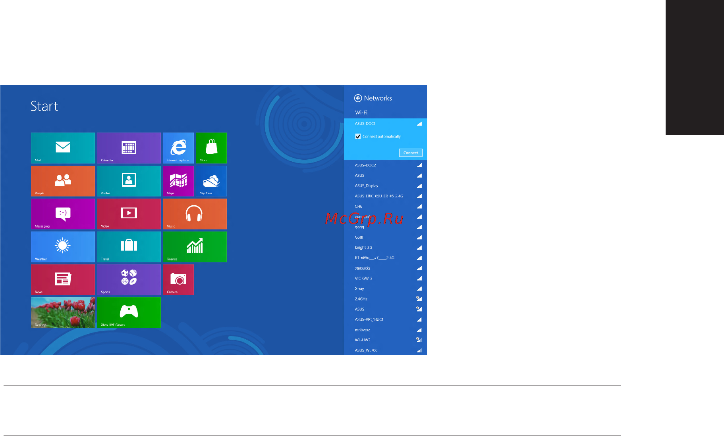Open the Desktop tile
Viewport: 724px width, 436px height.
63,312
